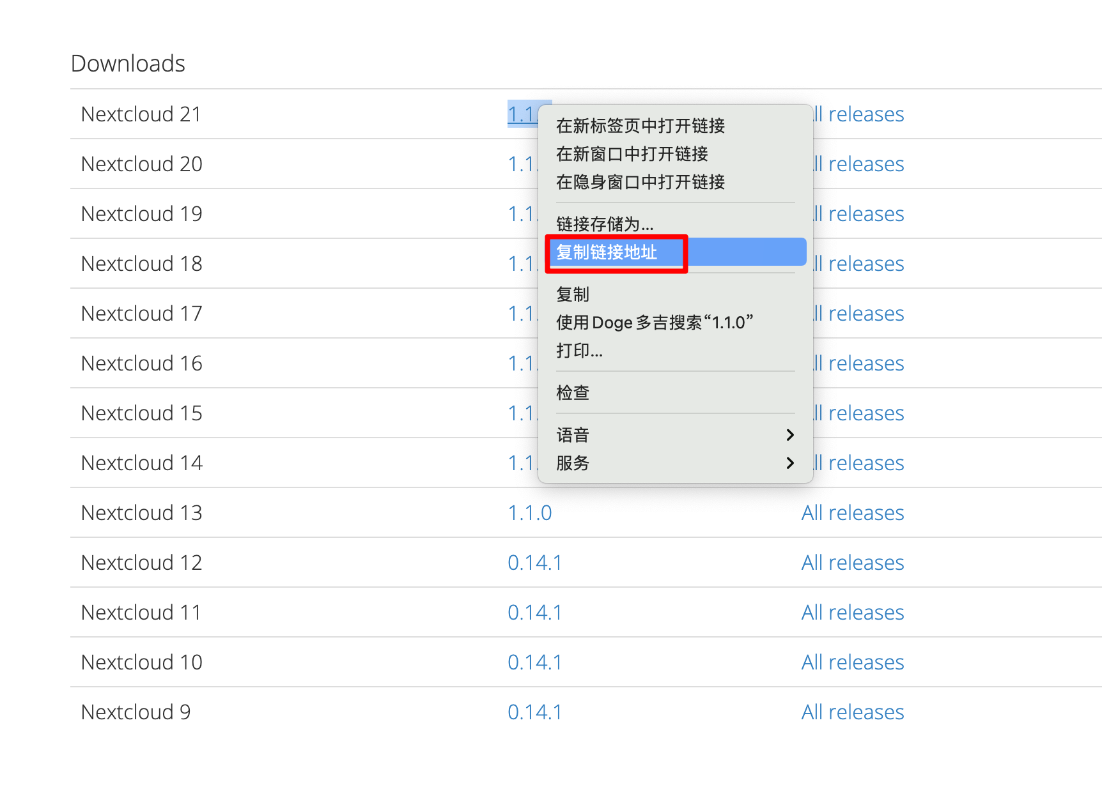Click the 'Nextcloud 12' row label
This screenshot has height=810, width=1102.
tap(142, 563)
